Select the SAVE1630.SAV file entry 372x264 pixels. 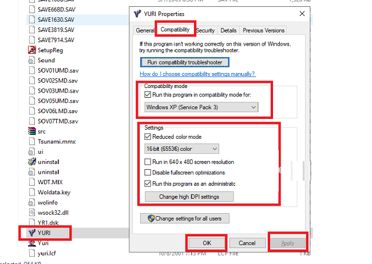57,19
